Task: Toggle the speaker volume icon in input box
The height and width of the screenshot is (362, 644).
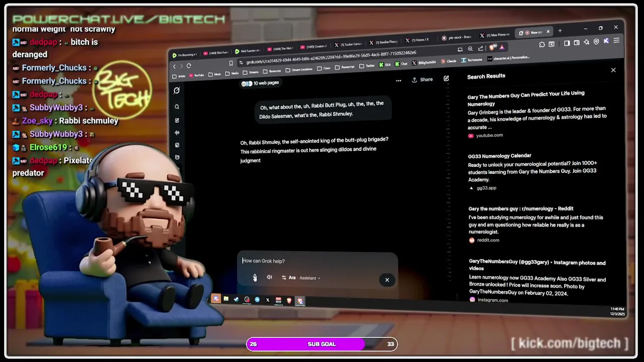Action: [x=270, y=278]
